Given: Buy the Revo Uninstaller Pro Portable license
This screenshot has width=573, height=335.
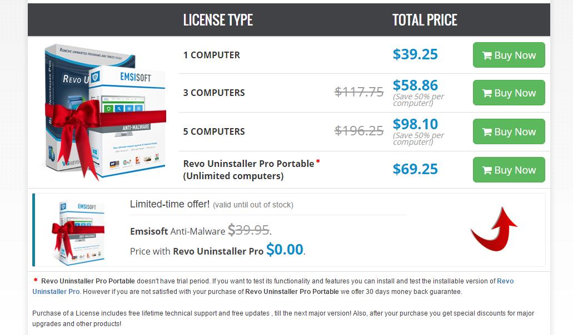Looking at the screenshot, I should point(509,170).
